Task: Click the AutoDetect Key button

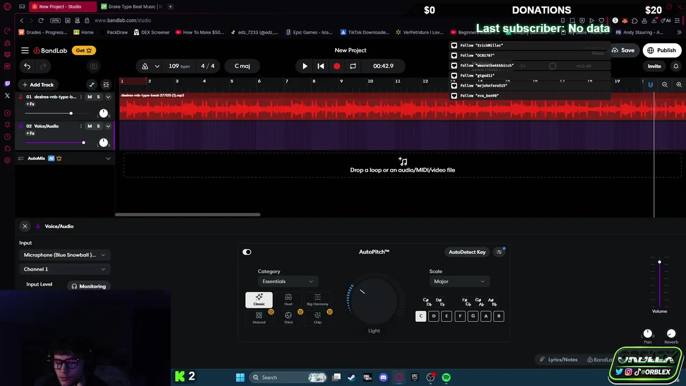Action: coord(467,252)
